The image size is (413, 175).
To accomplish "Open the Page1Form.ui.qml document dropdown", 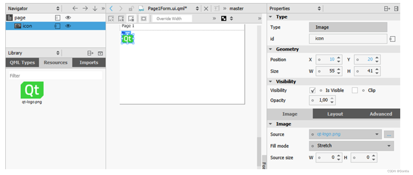I will click(197, 9).
